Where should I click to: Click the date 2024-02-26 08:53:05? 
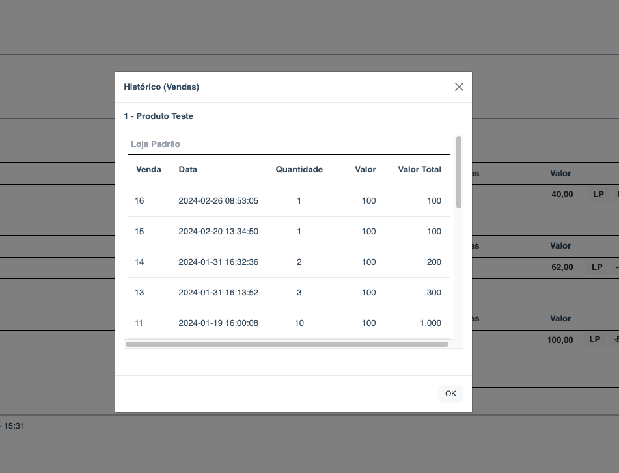point(218,201)
